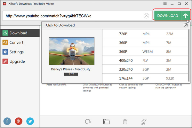Share on Twitter icon
The image size is (192, 128).
[x=30, y=121]
